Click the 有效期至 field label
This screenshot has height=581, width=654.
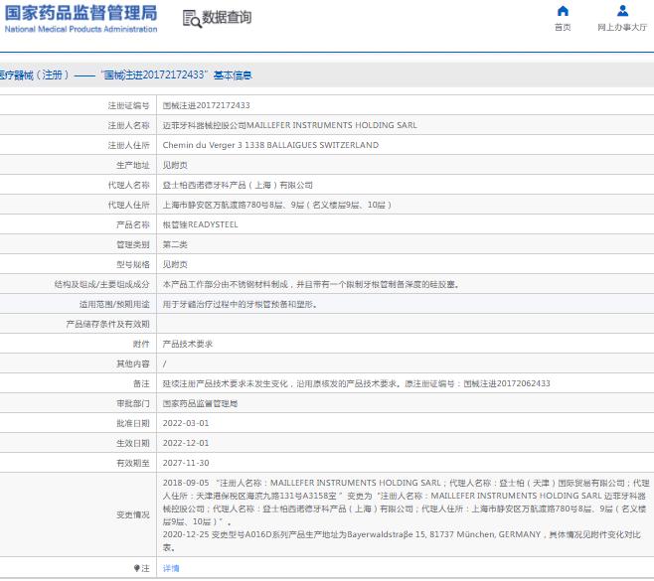(132, 463)
